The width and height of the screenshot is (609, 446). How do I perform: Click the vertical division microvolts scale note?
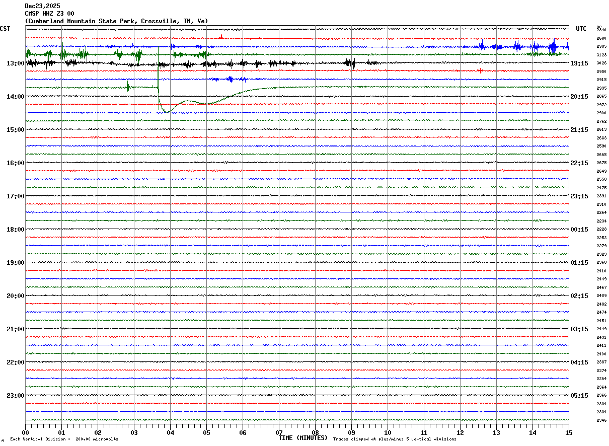tap(64, 439)
